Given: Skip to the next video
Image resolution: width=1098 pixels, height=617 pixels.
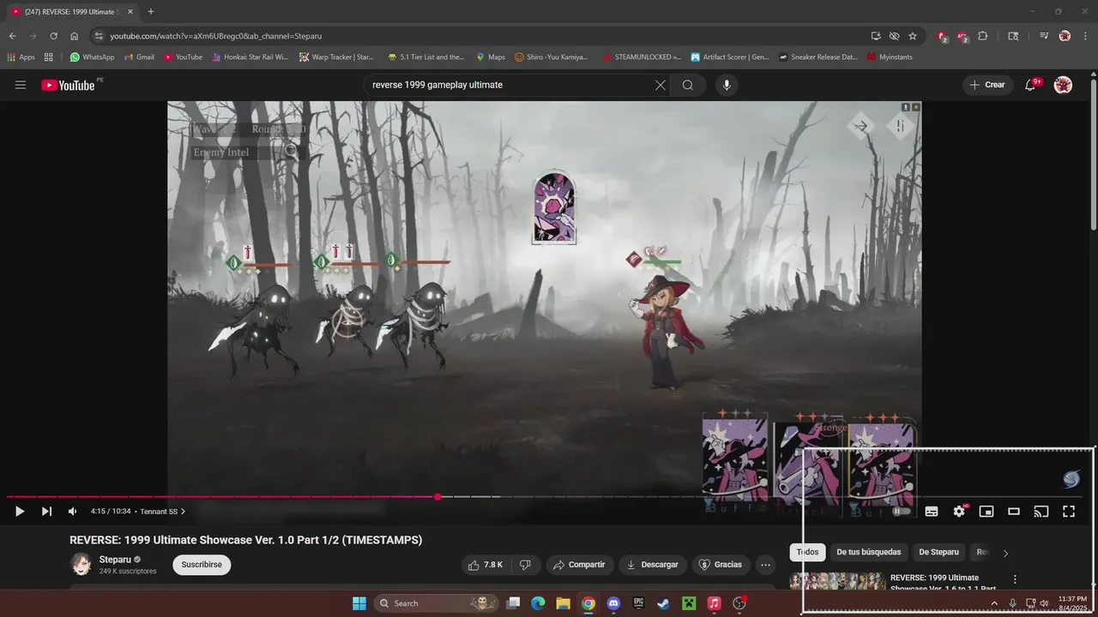Looking at the screenshot, I should coord(46,512).
